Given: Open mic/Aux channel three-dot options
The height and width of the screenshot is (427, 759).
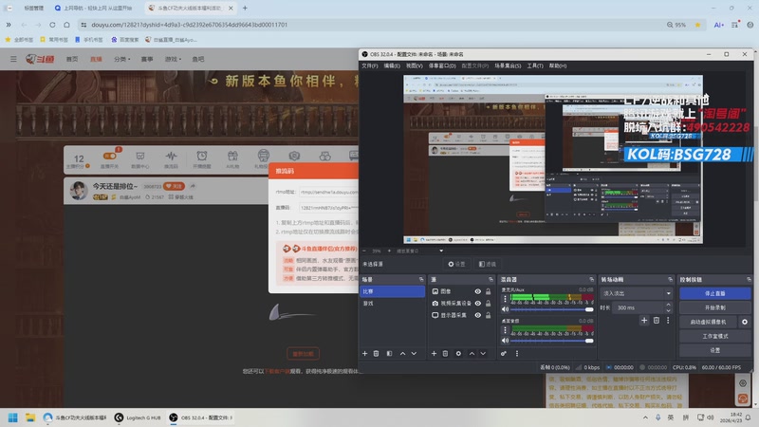Looking at the screenshot, I should tap(506, 299).
